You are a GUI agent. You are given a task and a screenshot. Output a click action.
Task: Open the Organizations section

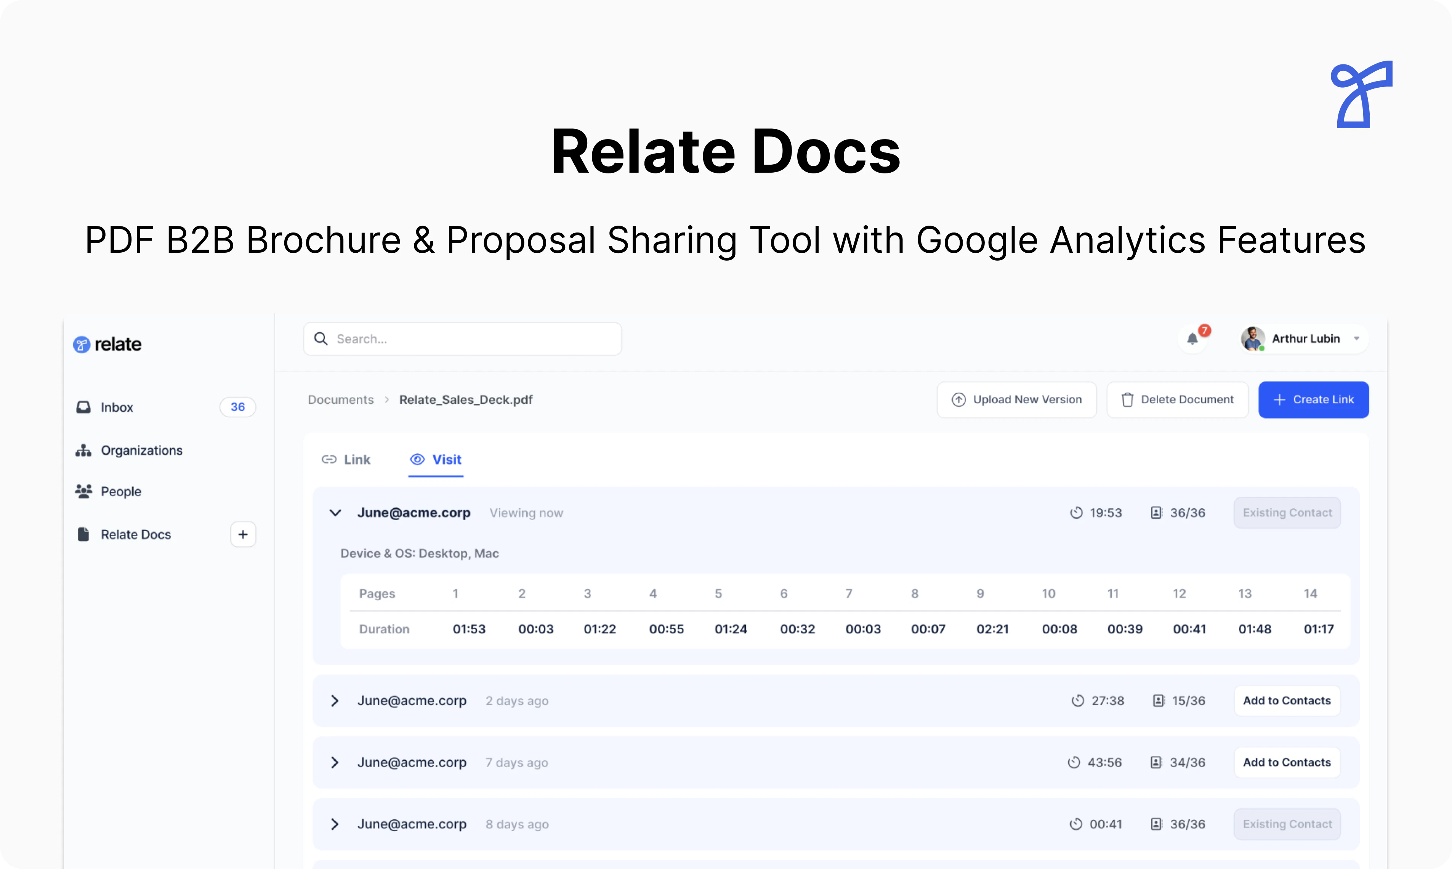[141, 450]
